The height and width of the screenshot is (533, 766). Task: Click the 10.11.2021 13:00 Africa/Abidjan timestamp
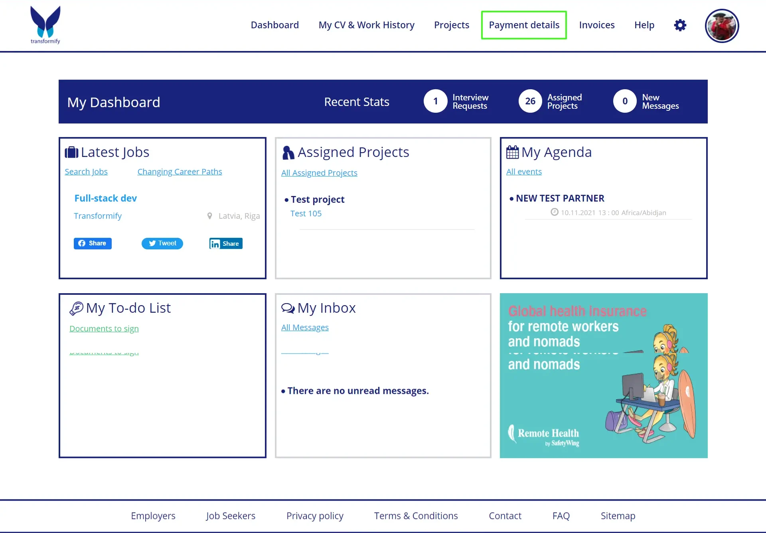pyautogui.click(x=614, y=213)
